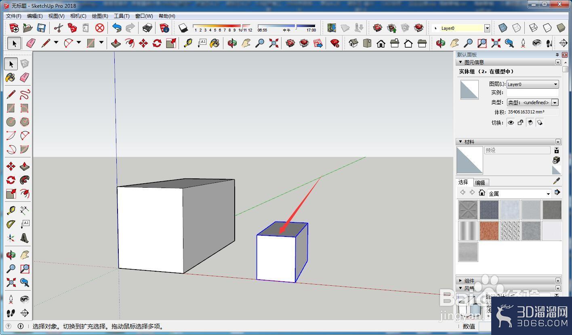The width and height of the screenshot is (572, 335).
Task: Switch to the 编辑 materials tab
Action: [480, 182]
